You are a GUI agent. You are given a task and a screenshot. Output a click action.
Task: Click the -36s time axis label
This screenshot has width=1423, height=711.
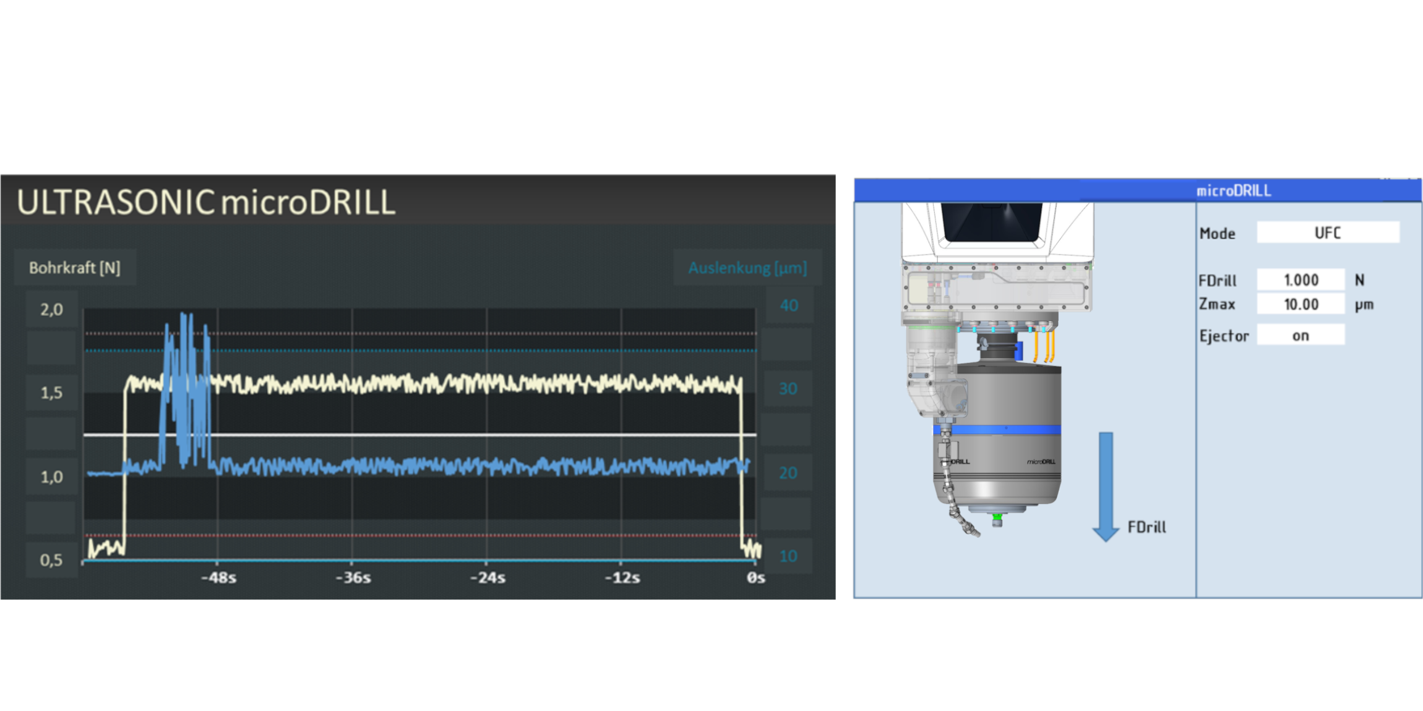click(353, 577)
